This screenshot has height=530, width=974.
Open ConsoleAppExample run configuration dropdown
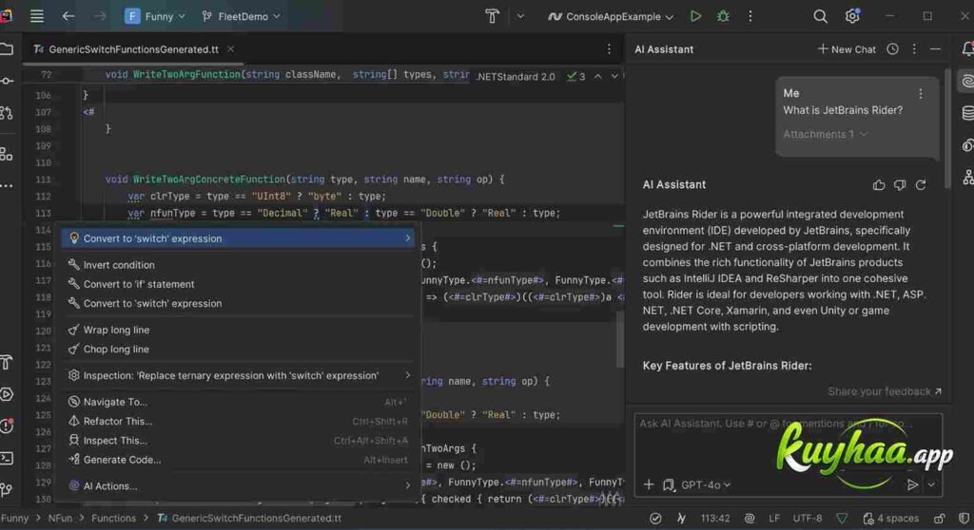point(611,17)
